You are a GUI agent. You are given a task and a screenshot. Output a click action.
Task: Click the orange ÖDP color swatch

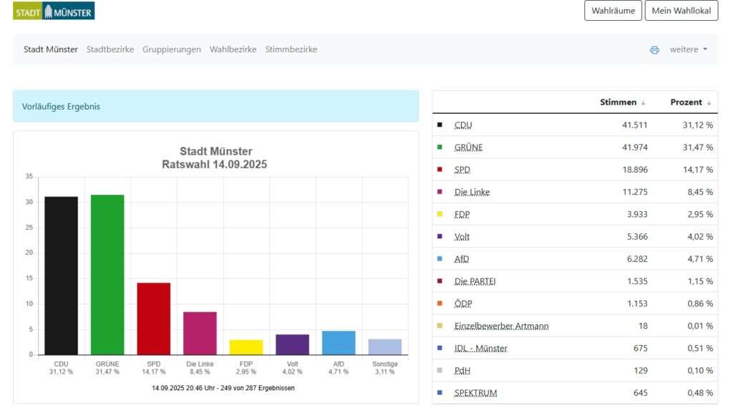click(x=440, y=304)
